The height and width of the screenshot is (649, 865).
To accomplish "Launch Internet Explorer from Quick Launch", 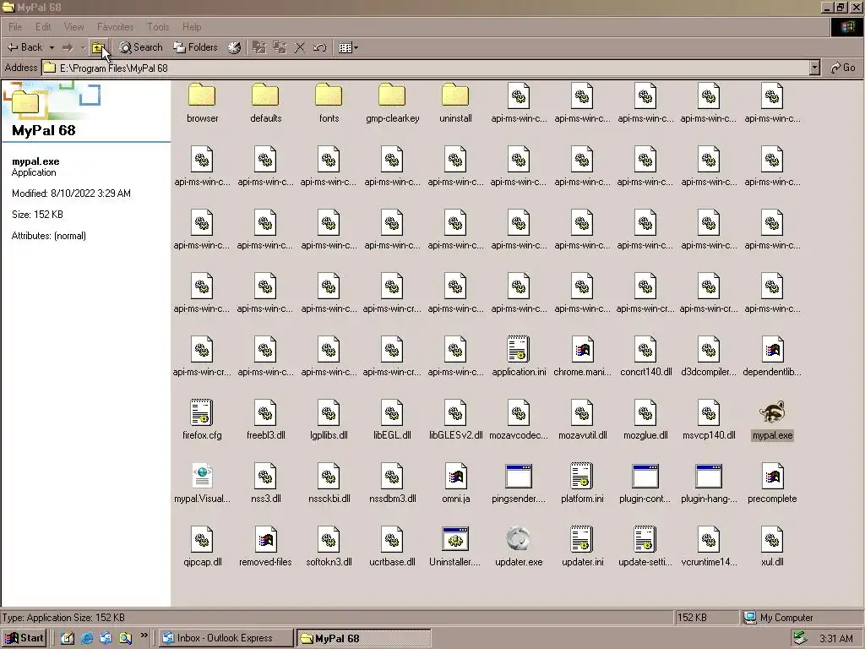I will tap(87, 638).
